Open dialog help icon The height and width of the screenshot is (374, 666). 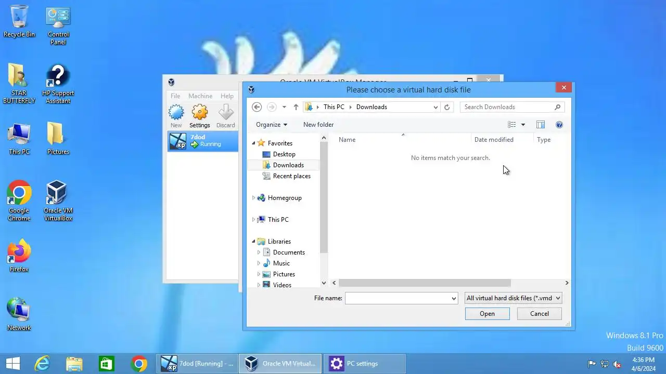(x=559, y=125)
